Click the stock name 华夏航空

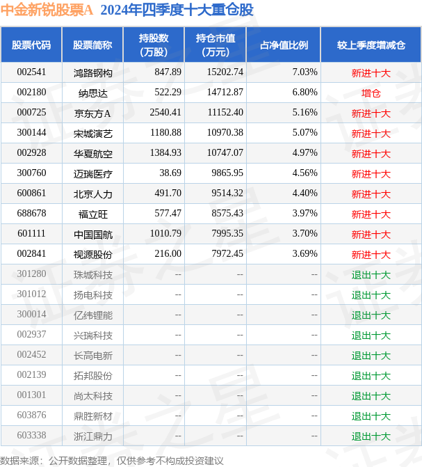93,154
